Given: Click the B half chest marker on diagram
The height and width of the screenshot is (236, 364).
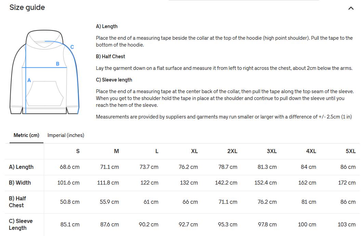Looking at the screenshot, I should point(57,64).
